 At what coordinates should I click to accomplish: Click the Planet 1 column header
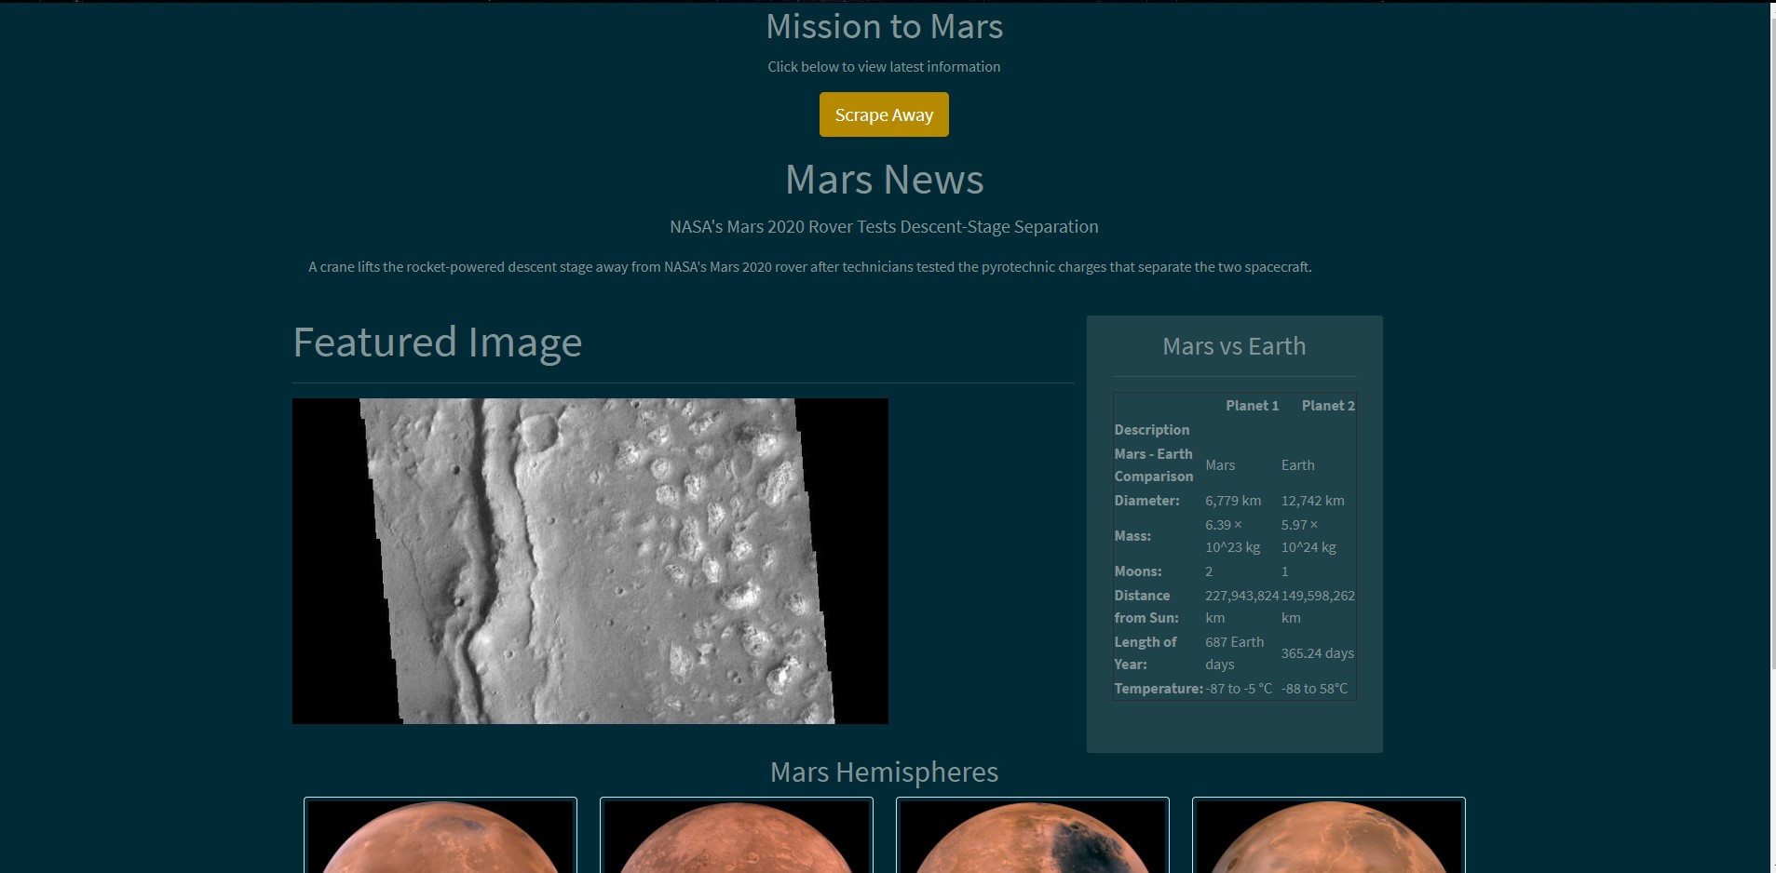pyautogui.click(x=1252, y=406)
